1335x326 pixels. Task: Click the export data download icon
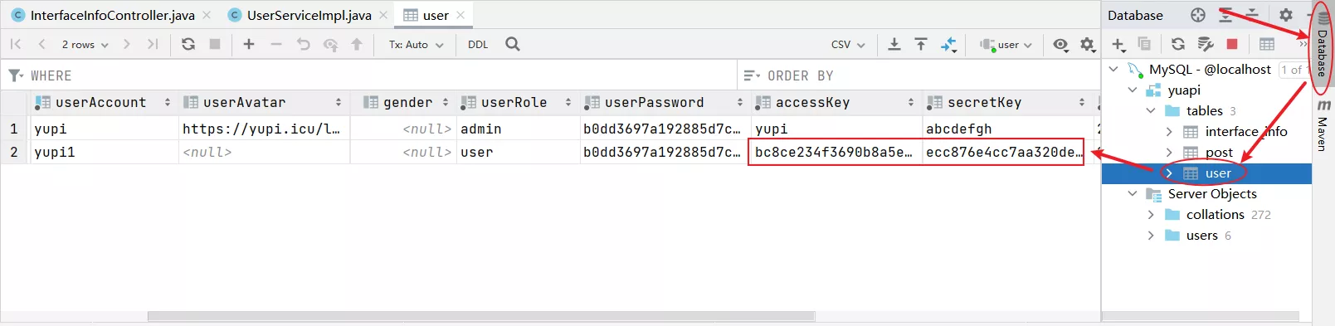894,44
